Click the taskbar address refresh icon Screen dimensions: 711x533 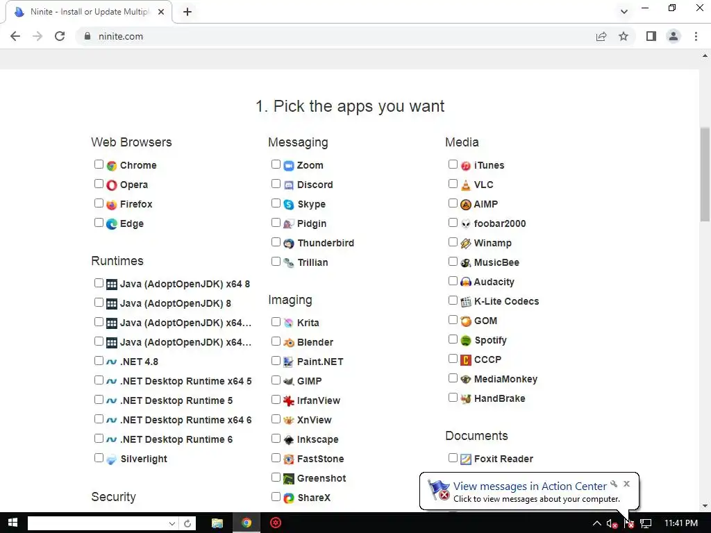coord(187,523)
